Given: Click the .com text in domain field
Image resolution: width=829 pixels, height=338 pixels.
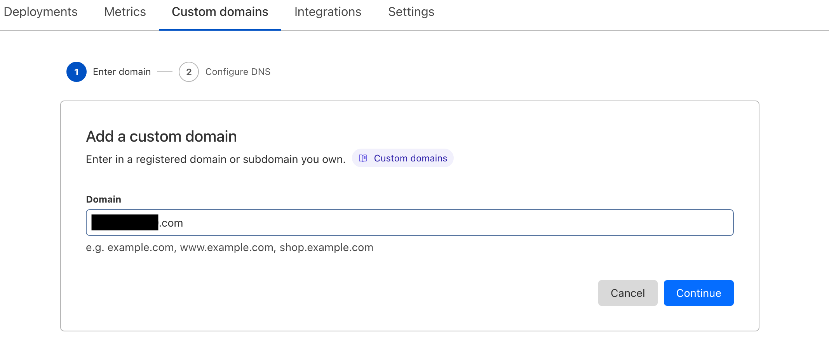Looking at the screenshot, I should (171, 223).
